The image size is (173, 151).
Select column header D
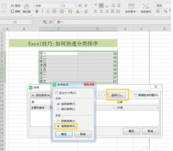(x=97, y=29)
